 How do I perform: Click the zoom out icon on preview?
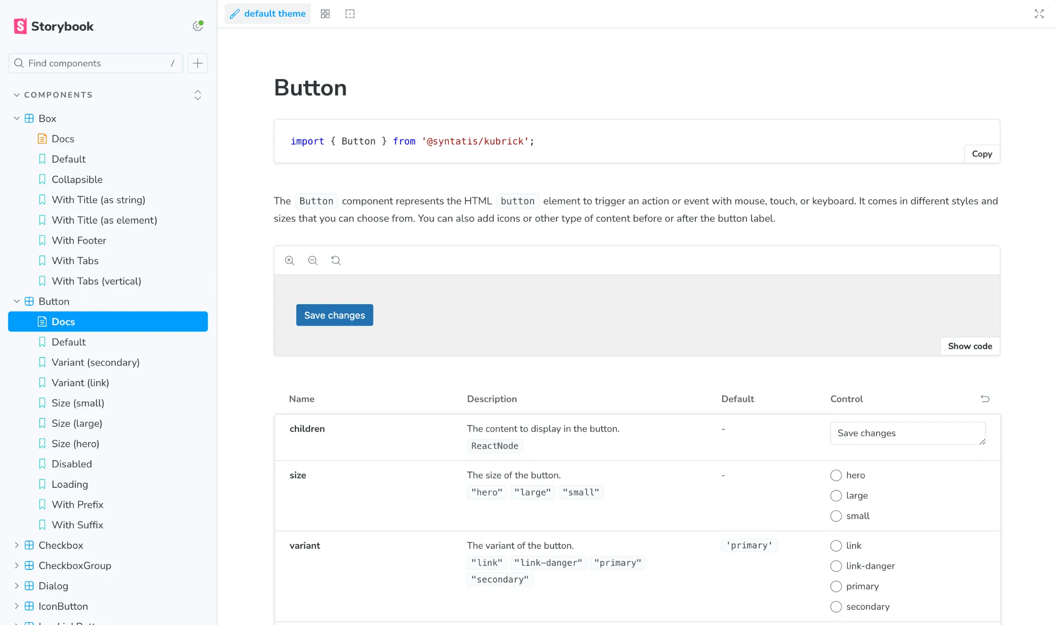pos(313,260)
